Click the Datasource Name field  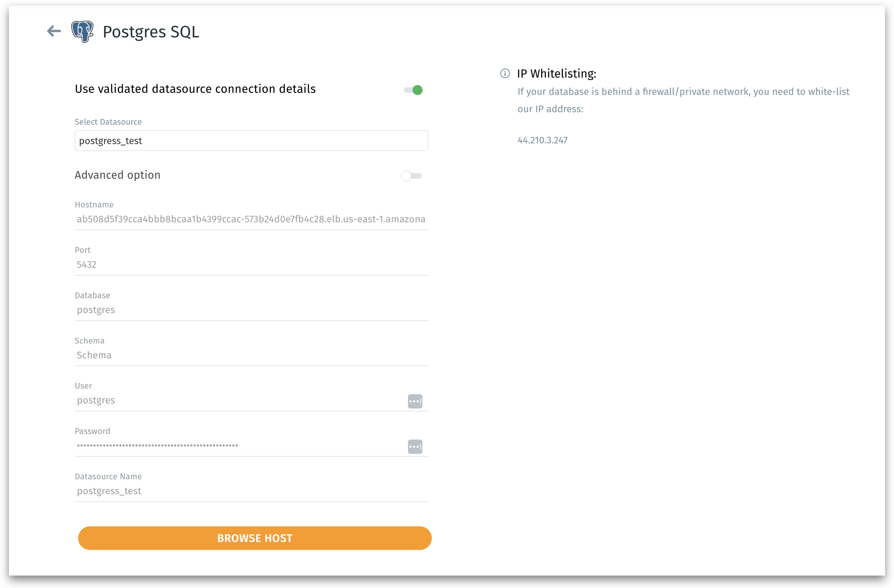tap(251, 491)
